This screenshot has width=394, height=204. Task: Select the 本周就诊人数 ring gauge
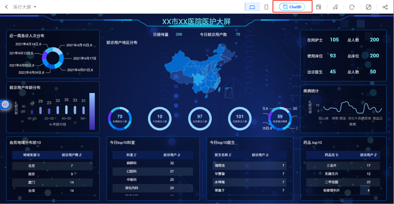coord(120,119)
